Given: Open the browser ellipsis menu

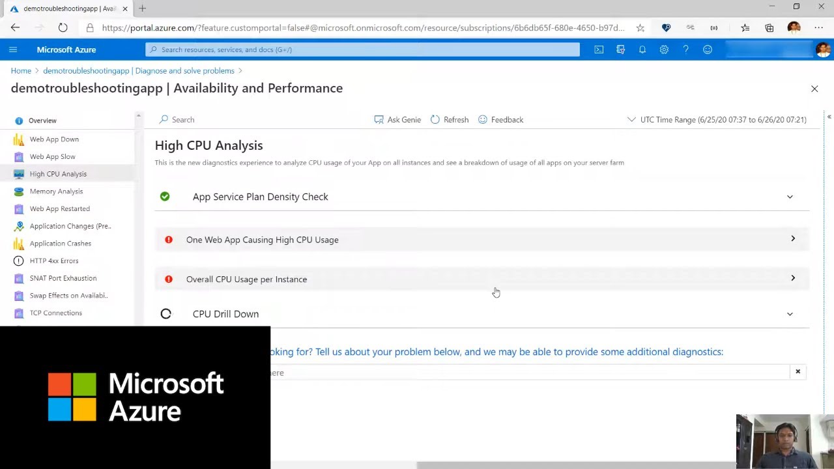Looking at the screenshot, I should (x=818, y=27).
